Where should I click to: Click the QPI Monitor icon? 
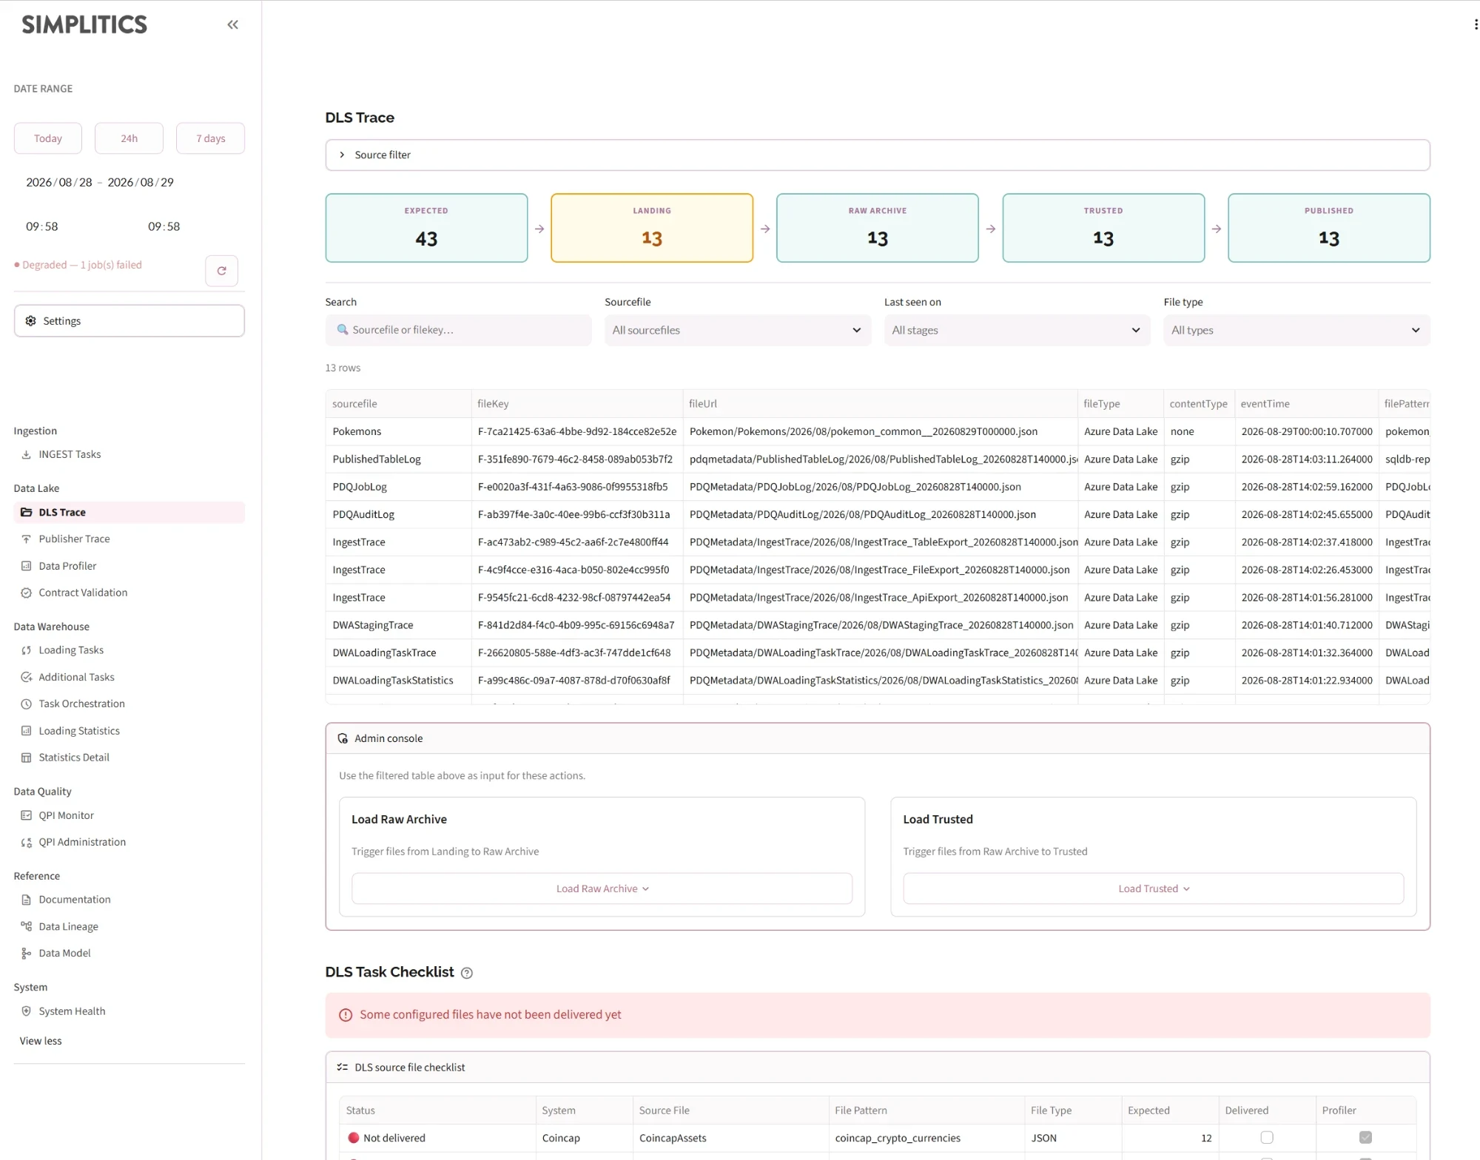pos(27,815)
